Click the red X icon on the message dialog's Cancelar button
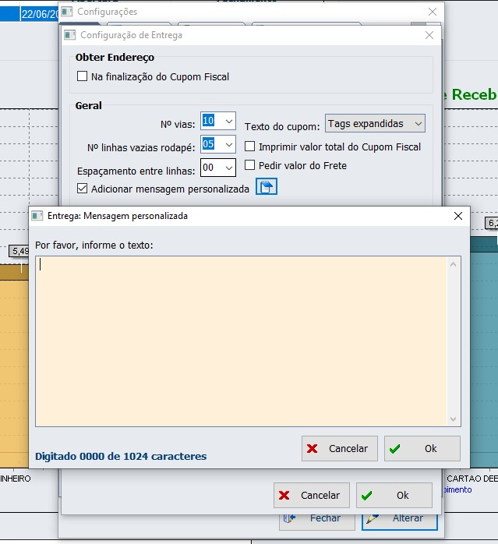The width and height of the screenshot is (498, 544). 313,449
